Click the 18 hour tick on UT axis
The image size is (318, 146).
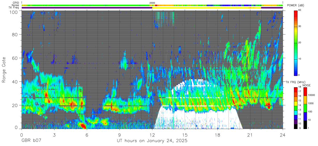point(218,135)
